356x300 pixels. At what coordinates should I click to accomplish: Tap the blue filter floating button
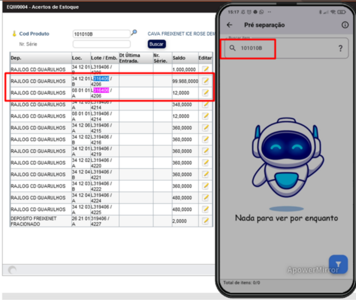tap(338, 264)
